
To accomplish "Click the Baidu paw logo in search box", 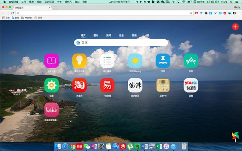I will pyautogui.click(x=78, y=43).
